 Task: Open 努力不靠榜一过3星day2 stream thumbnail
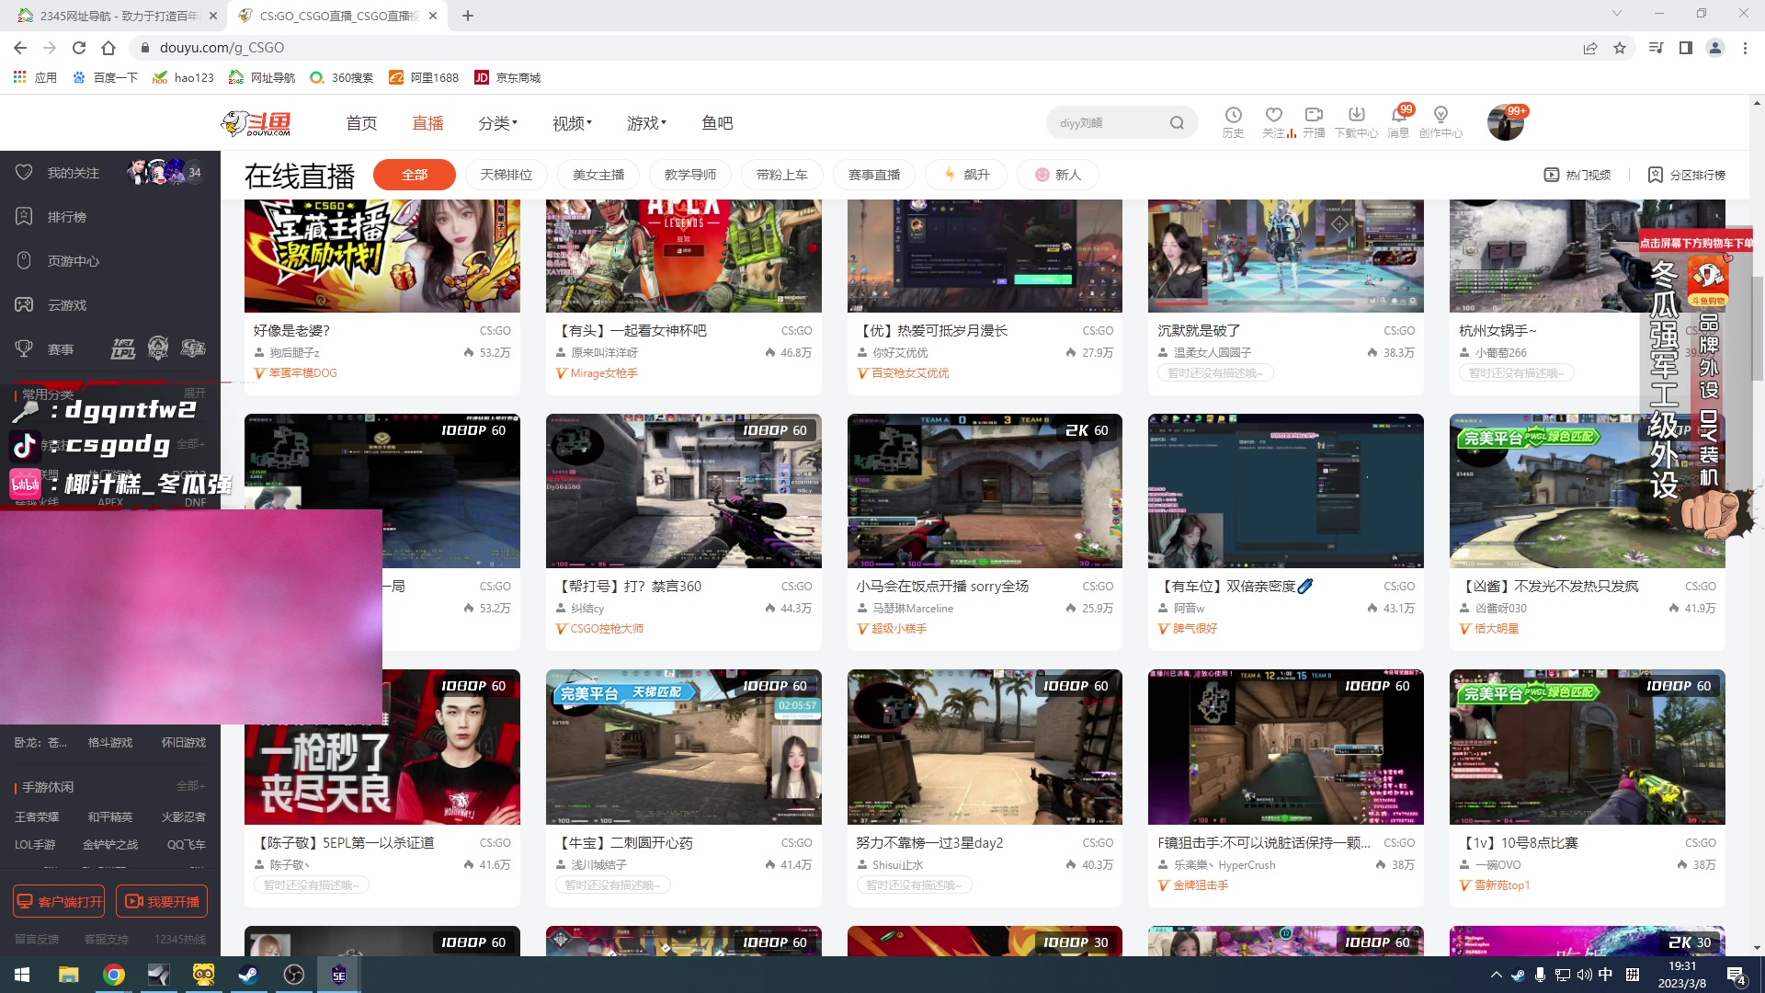pos(985,747)
